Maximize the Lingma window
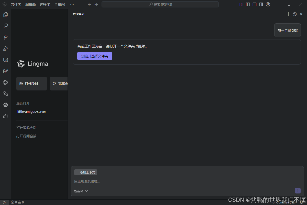 (289, 4)
